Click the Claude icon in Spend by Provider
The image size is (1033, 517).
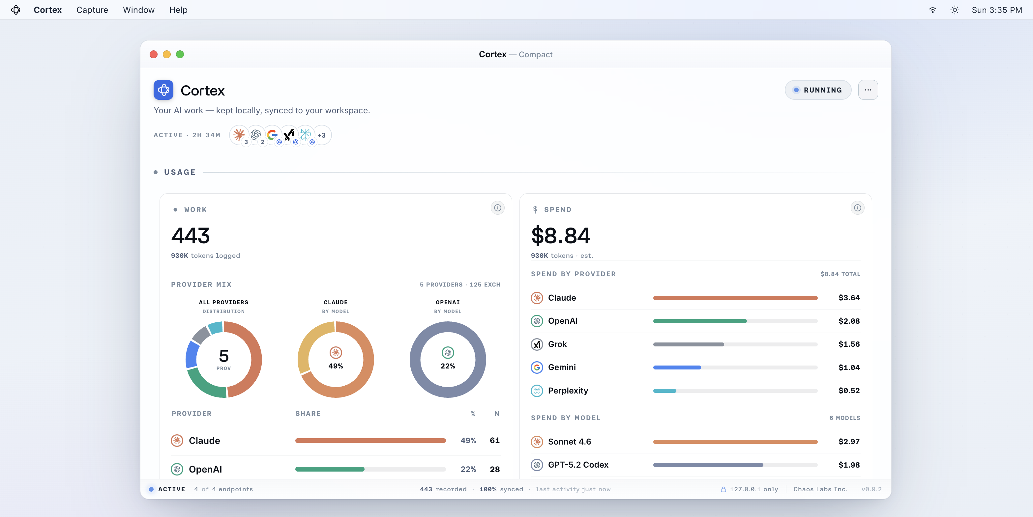coord(537,298)
